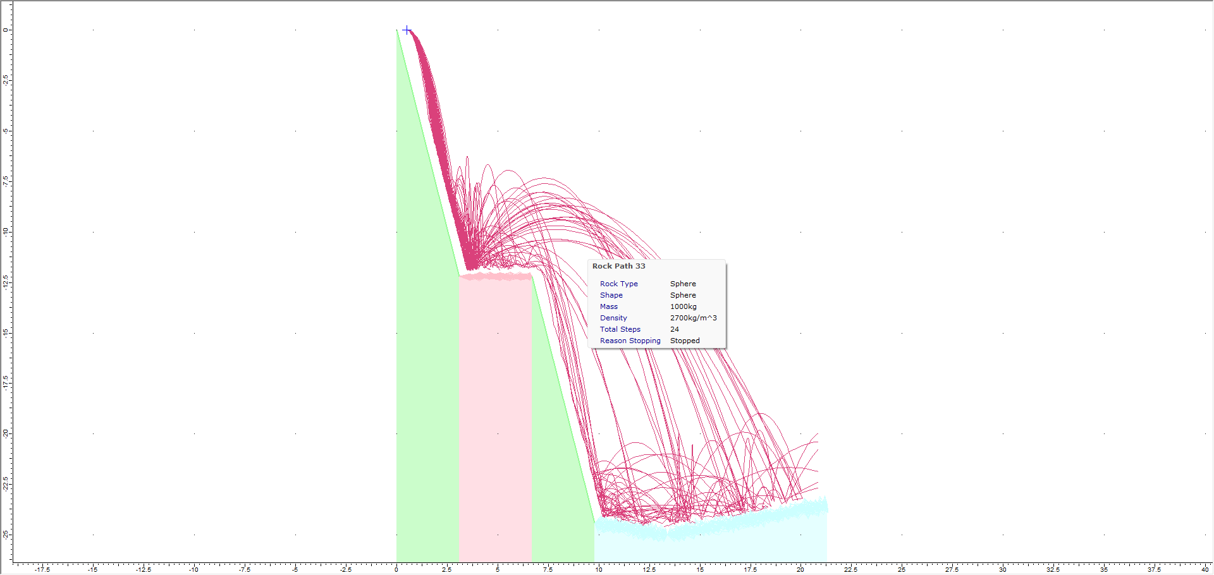Click the -12.5 tick on vertical axis
The image size is (1214, 575).
tap(6, 282)
